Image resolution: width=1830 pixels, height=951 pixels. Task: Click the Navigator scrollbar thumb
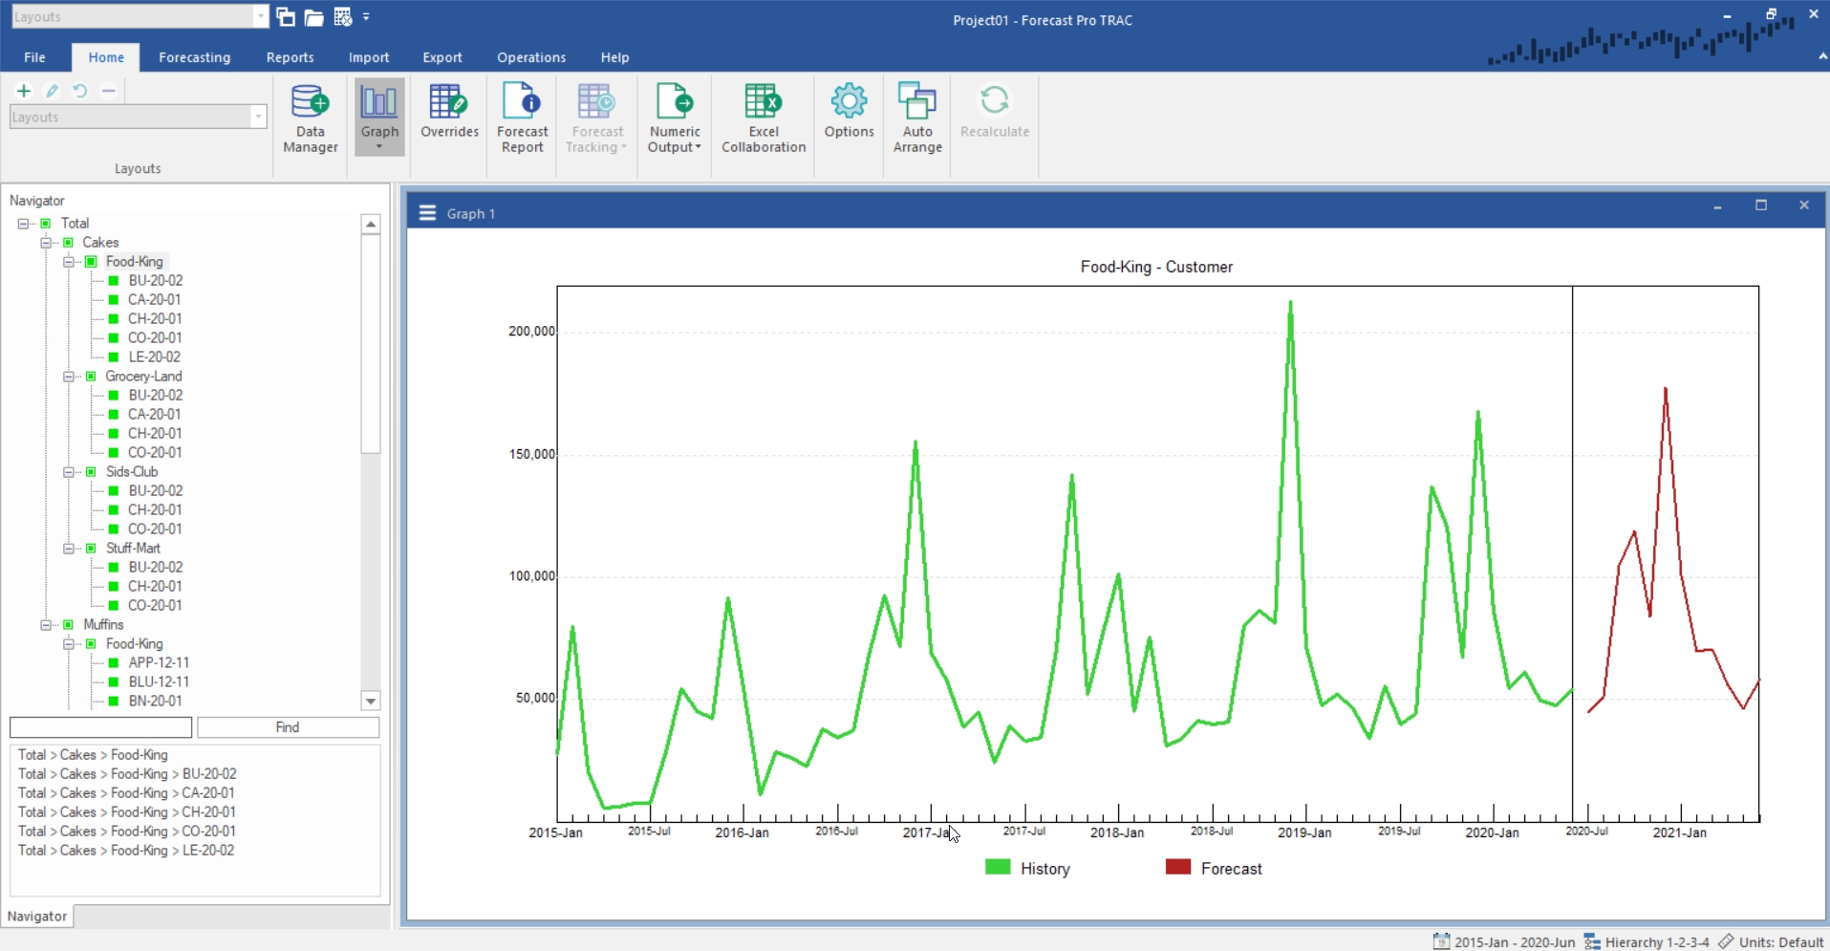point(371,344)
